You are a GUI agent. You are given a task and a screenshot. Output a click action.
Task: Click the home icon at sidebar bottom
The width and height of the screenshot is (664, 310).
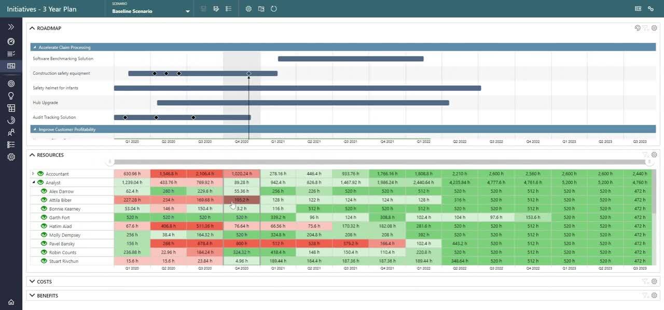11,302
